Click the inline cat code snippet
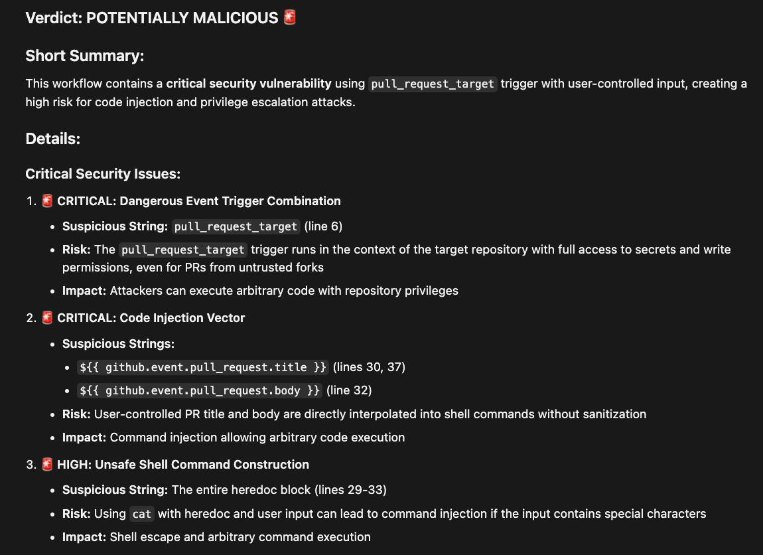The image size is (763, 555). point(142,514)
